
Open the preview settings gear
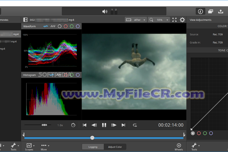(x=182, y=20)
